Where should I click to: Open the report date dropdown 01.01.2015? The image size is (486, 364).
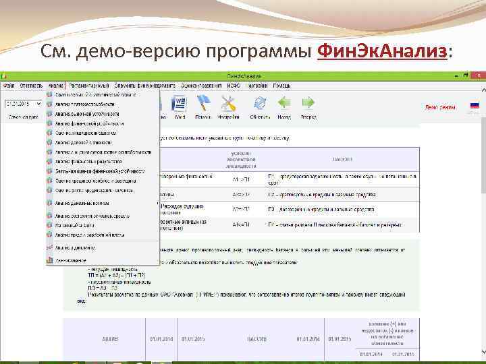pyautogui.click(x=23, y=104)
